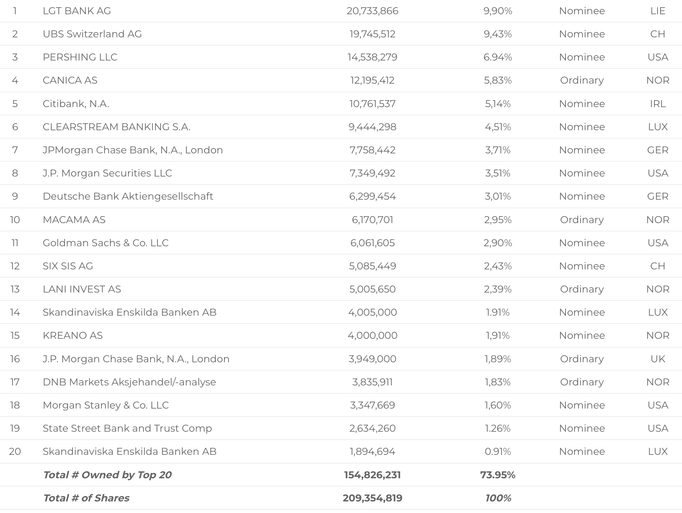The height and width of the screenshot is (513, 682).
Task: Click the Total # Owned by Top 20 label
Action: click(107, 475)
